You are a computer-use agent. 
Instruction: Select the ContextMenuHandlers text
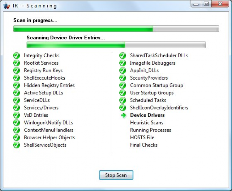coord(49,130)
